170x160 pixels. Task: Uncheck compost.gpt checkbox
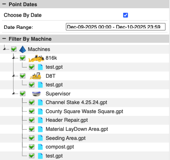[x=32, y=147]
